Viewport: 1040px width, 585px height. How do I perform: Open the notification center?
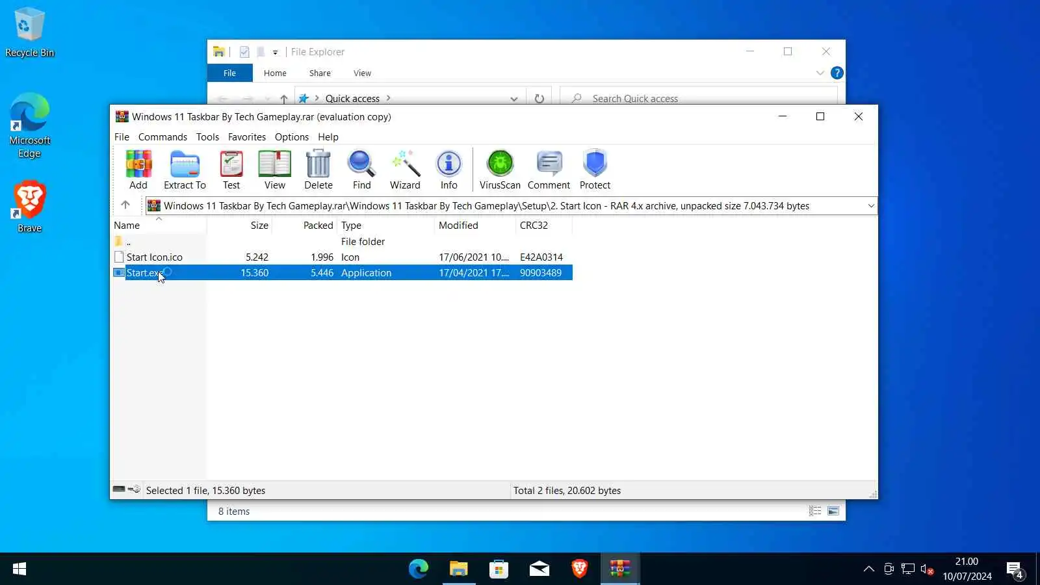[1015, 569]
